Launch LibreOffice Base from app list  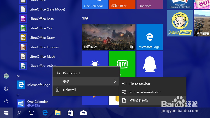point(36,19)
